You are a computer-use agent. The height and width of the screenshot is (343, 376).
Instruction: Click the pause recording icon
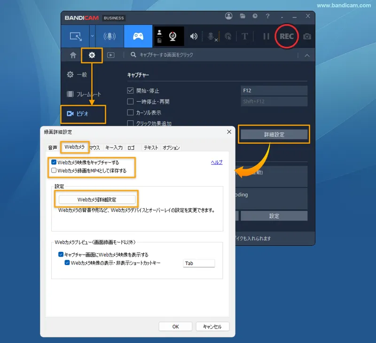click(266, 37)
